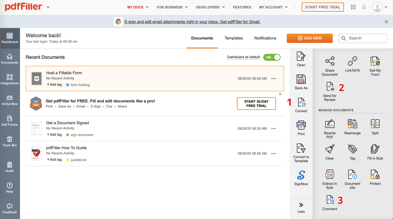This screenshot has height=219, width=393.
Task: Collapse the tools panel with Less
Action: tap(301, 207)
